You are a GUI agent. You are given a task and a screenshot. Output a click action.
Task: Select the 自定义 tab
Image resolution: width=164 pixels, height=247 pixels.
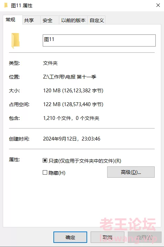[96, 20]
